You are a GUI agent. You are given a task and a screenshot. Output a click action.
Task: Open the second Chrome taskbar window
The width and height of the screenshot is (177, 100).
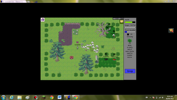pyautogui.click(x=76, y=97)
